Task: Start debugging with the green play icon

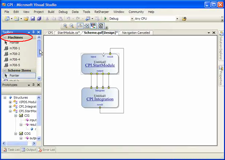Action: tap(106, 19)
